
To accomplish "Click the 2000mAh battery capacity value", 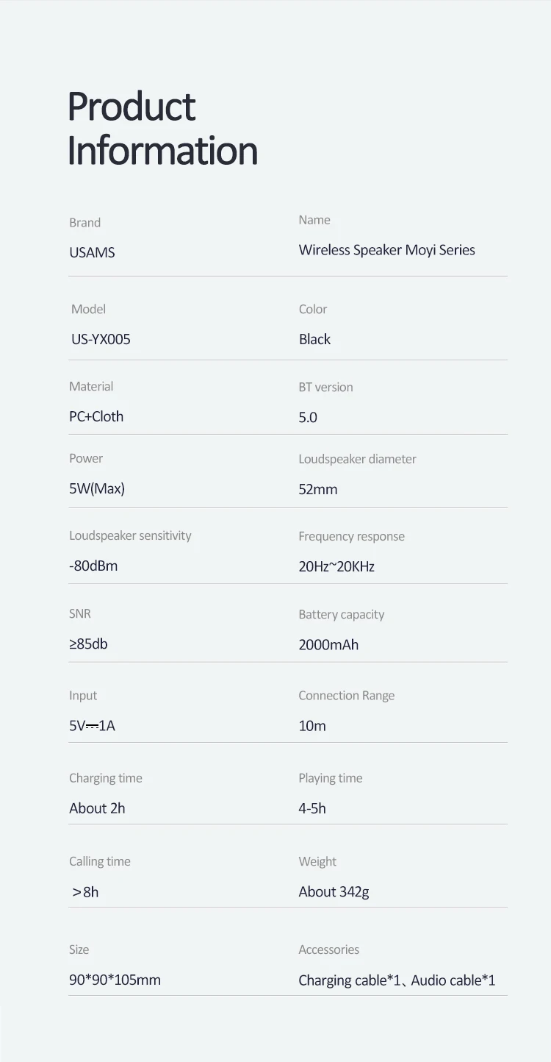I will click(328, 644).
